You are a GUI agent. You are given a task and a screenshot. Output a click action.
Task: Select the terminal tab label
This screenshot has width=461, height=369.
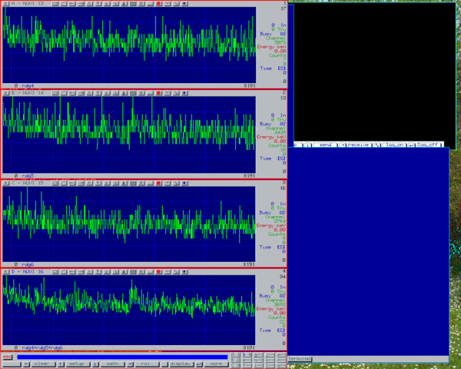pos(300,359)
